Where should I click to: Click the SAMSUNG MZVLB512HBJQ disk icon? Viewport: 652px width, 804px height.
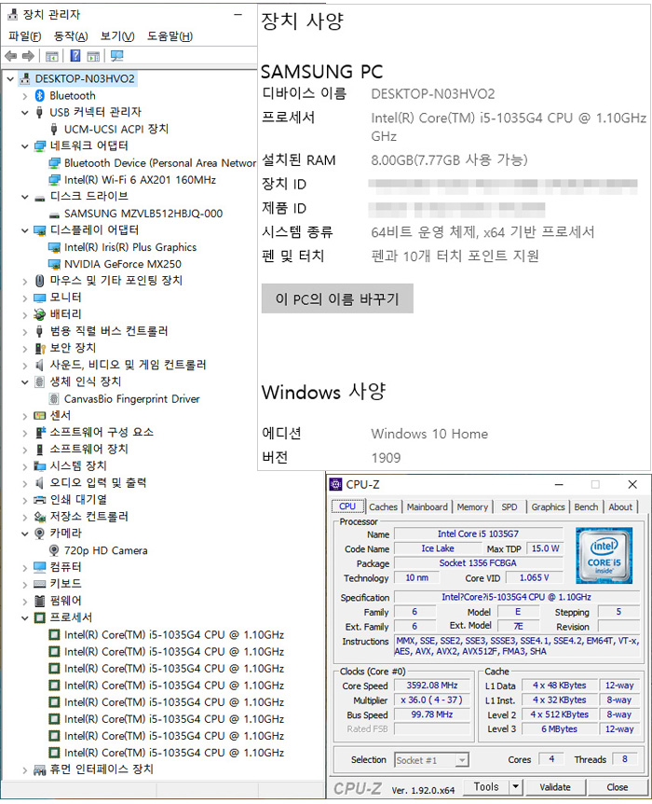(54, 215)
